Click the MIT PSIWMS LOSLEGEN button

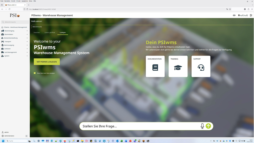[47, 62]
